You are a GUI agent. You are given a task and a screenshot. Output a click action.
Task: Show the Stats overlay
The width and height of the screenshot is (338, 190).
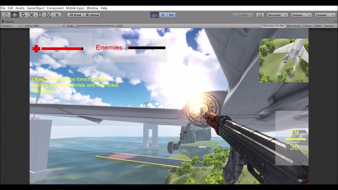[318, 26]
